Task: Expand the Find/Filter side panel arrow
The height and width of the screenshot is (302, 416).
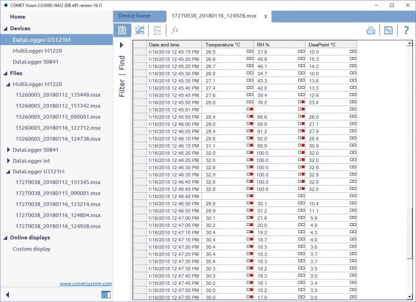Action: tap(122, 45)
